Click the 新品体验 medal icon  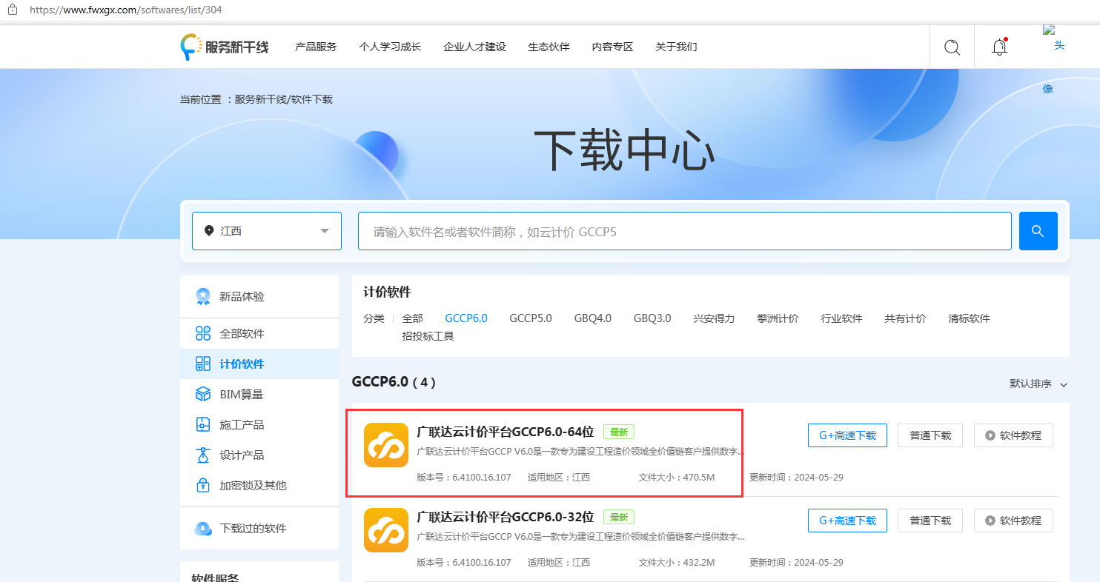203,296
